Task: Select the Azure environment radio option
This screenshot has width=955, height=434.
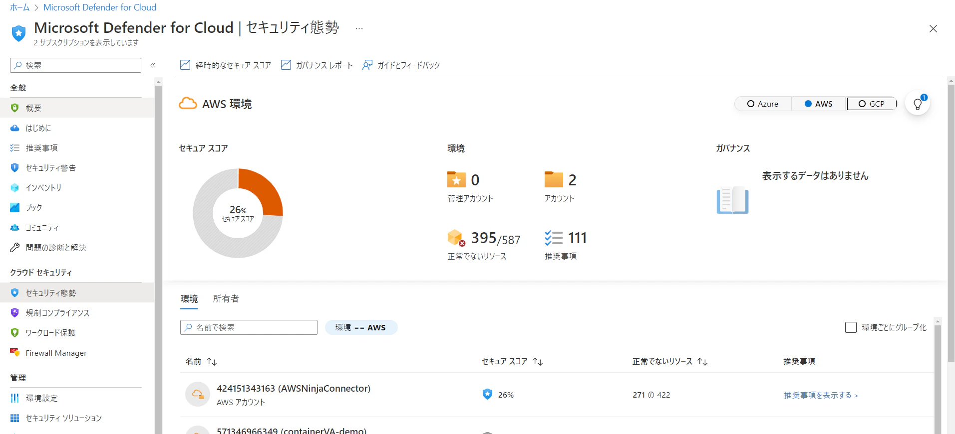Action: point(763,104)
